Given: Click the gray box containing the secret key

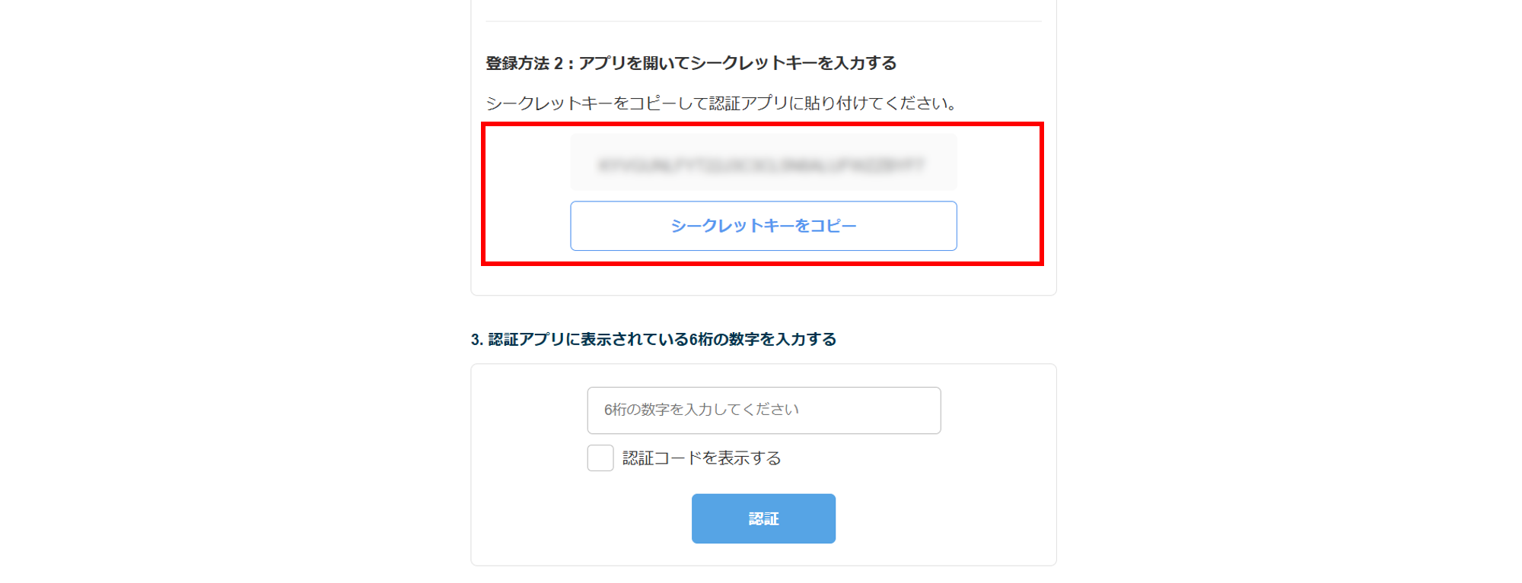Looking at the screenshot, I should click(763, 163).
